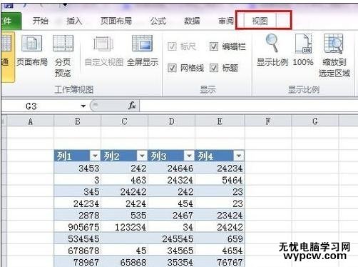Select cell containing 65868
The image size is (358, 267).
pyautogui.click(x=124, y=262)
